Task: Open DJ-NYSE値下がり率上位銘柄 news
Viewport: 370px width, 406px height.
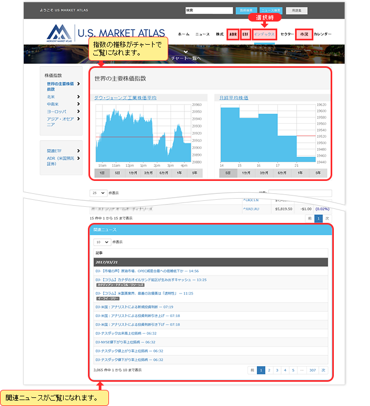Action: (x=125, y=342)
